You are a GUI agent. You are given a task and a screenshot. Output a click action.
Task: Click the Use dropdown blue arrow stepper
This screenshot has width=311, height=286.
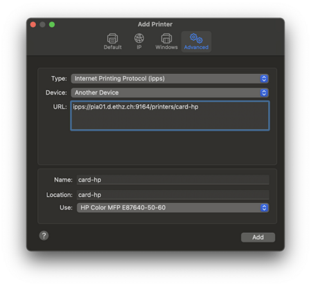click(264, 208)
